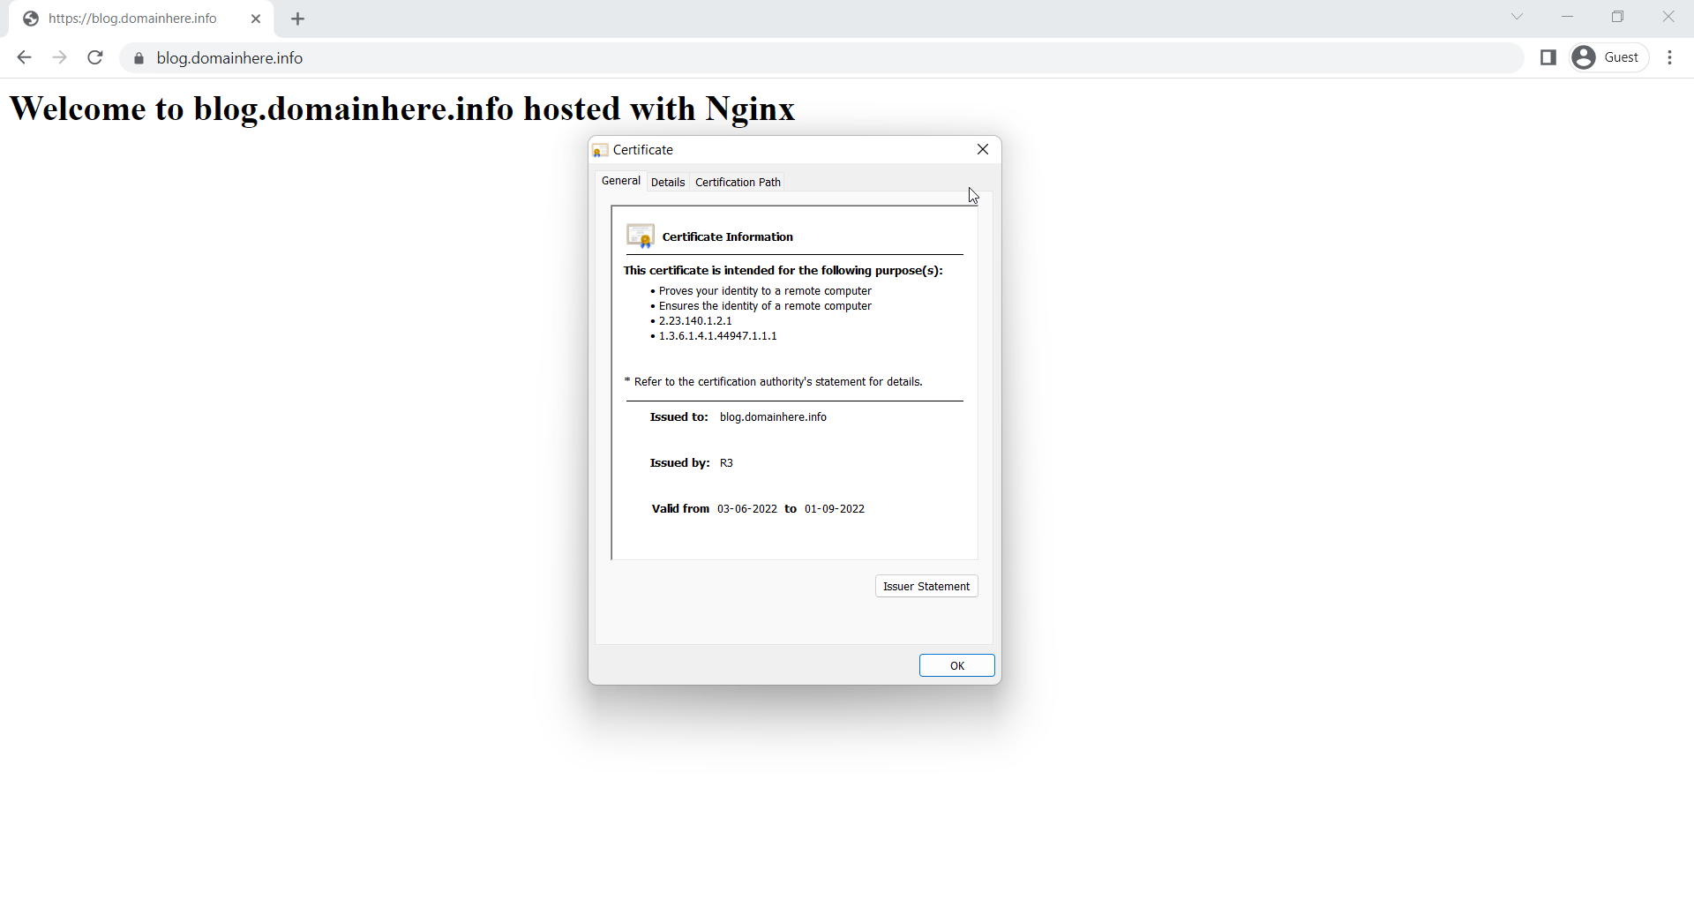Click the issued to value blog.domainhere.info

tap(773, 417)
